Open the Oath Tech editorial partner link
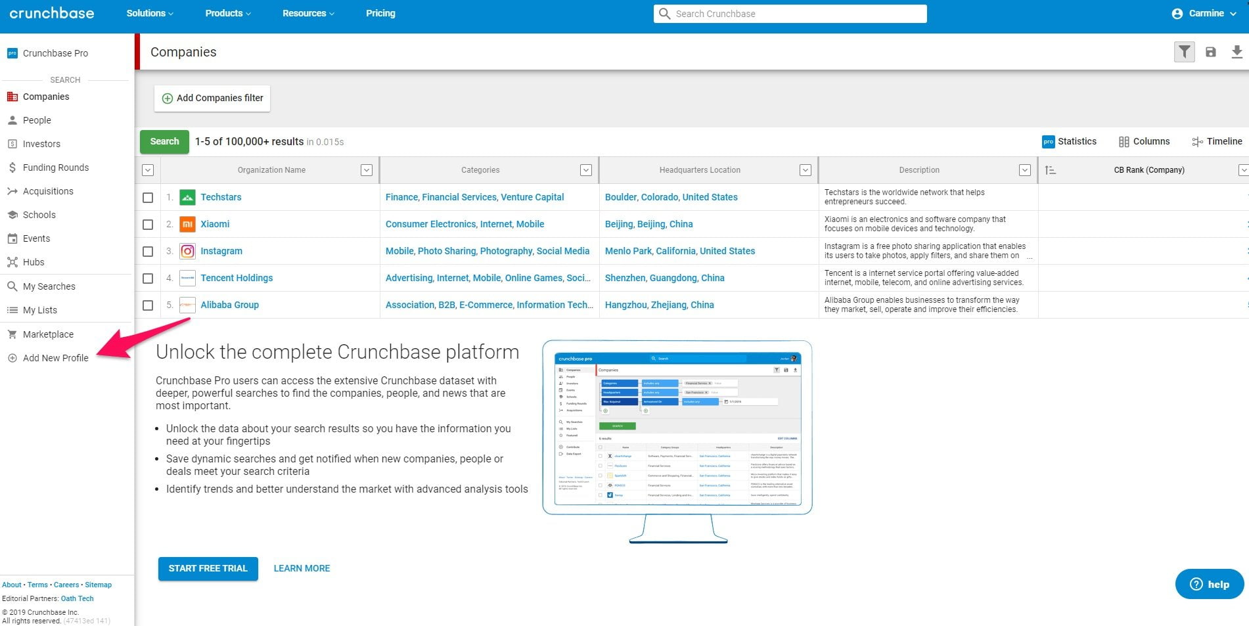This screenshot has height=626, width=1249. click(x=78, y=598)
